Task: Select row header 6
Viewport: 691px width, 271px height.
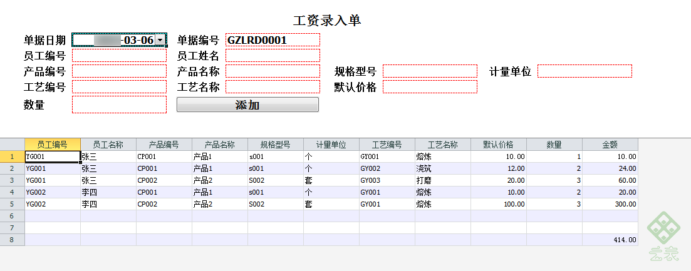Action: (x=13, y=215)
